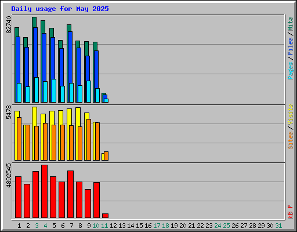Click green day 24 axis label
This screenshot has height=232, width=297.
[x=218, y=226]
